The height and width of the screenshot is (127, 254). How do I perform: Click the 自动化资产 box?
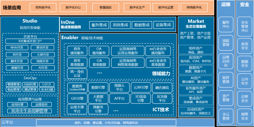pyautogui.click(x=196, y=111)
